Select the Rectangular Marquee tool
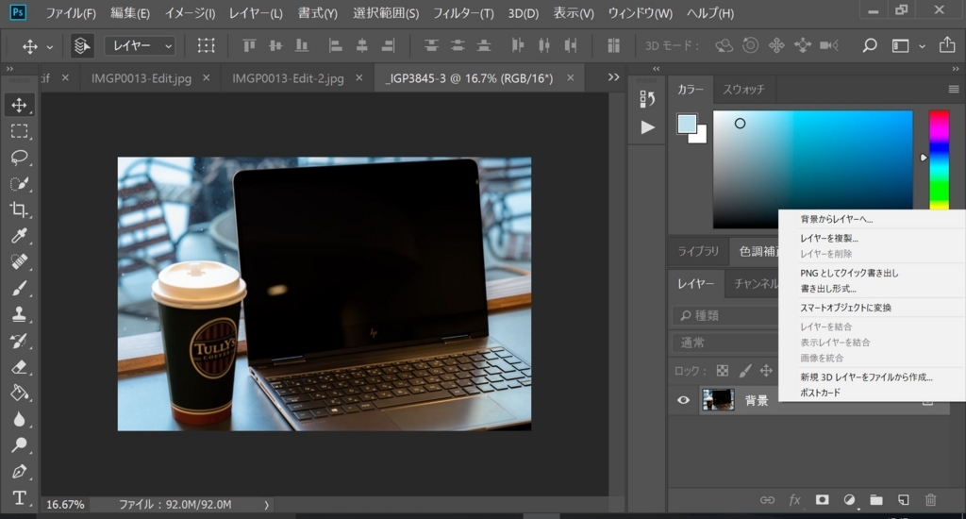966x519 pixels. click(19, 131)
